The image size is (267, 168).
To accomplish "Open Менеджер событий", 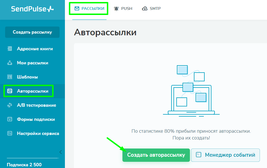I will [x=225, y=155].
